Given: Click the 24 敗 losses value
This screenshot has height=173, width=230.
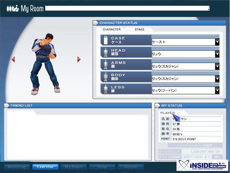Looking at the screenshot, I should [176, 129].
